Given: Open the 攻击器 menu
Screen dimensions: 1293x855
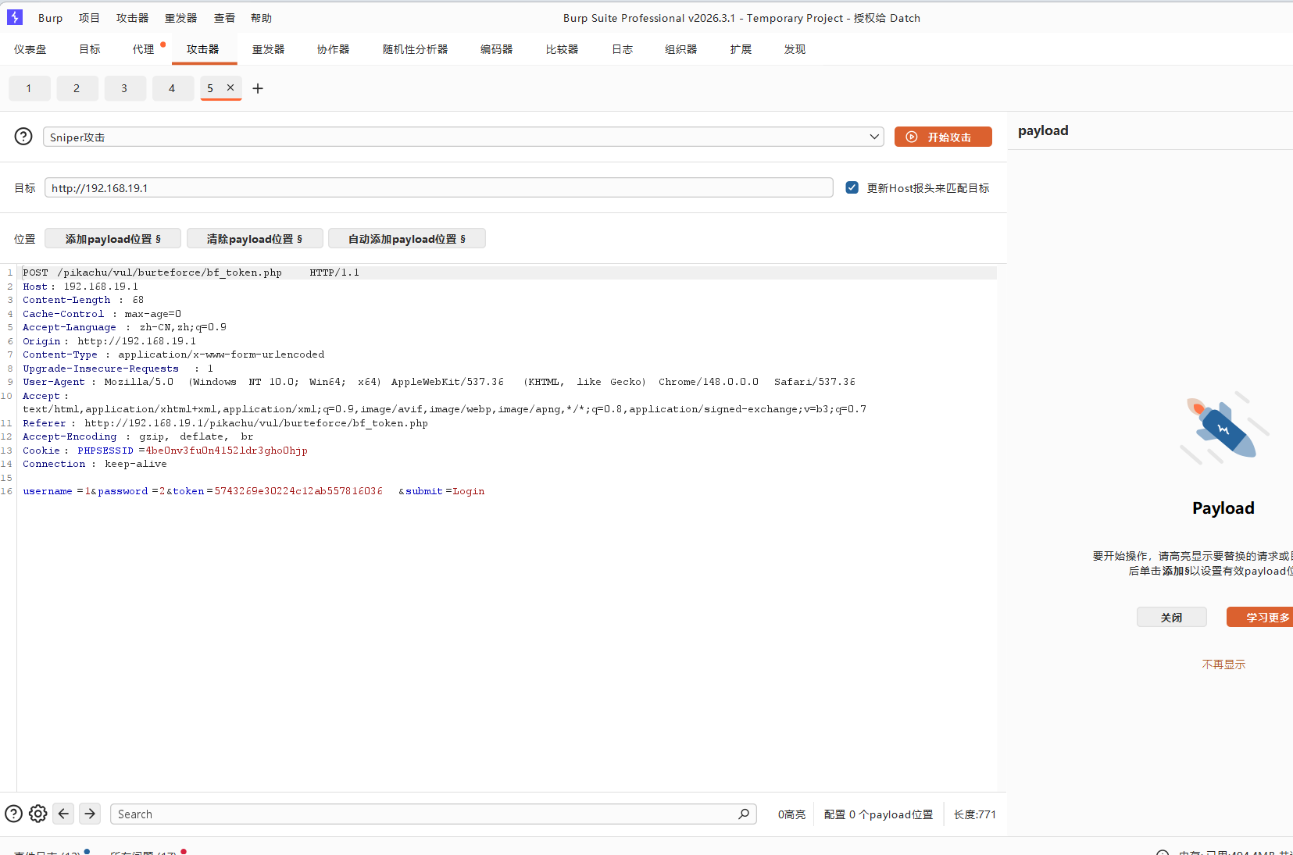Looking at the screenshot, I should [132, 18].
